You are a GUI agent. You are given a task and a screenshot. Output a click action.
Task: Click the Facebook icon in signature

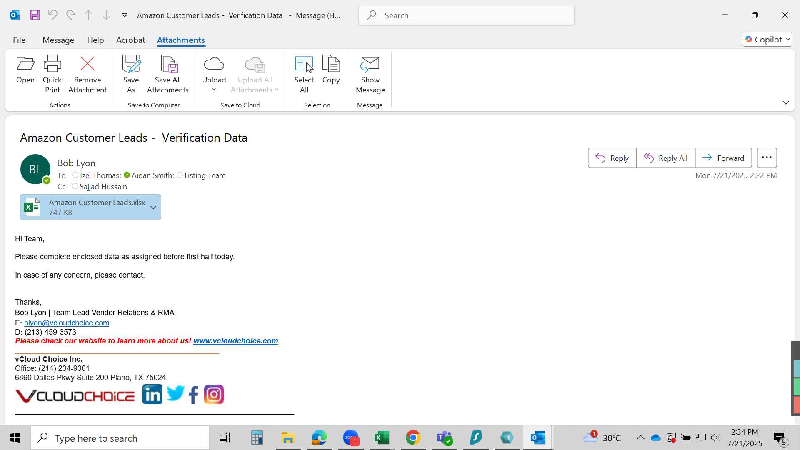tap(193, 395)
